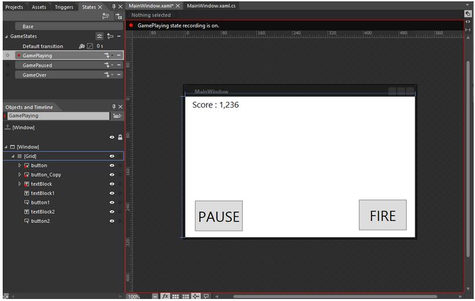Open the zoom level dropdown at 100%

(x=155, y=296)
